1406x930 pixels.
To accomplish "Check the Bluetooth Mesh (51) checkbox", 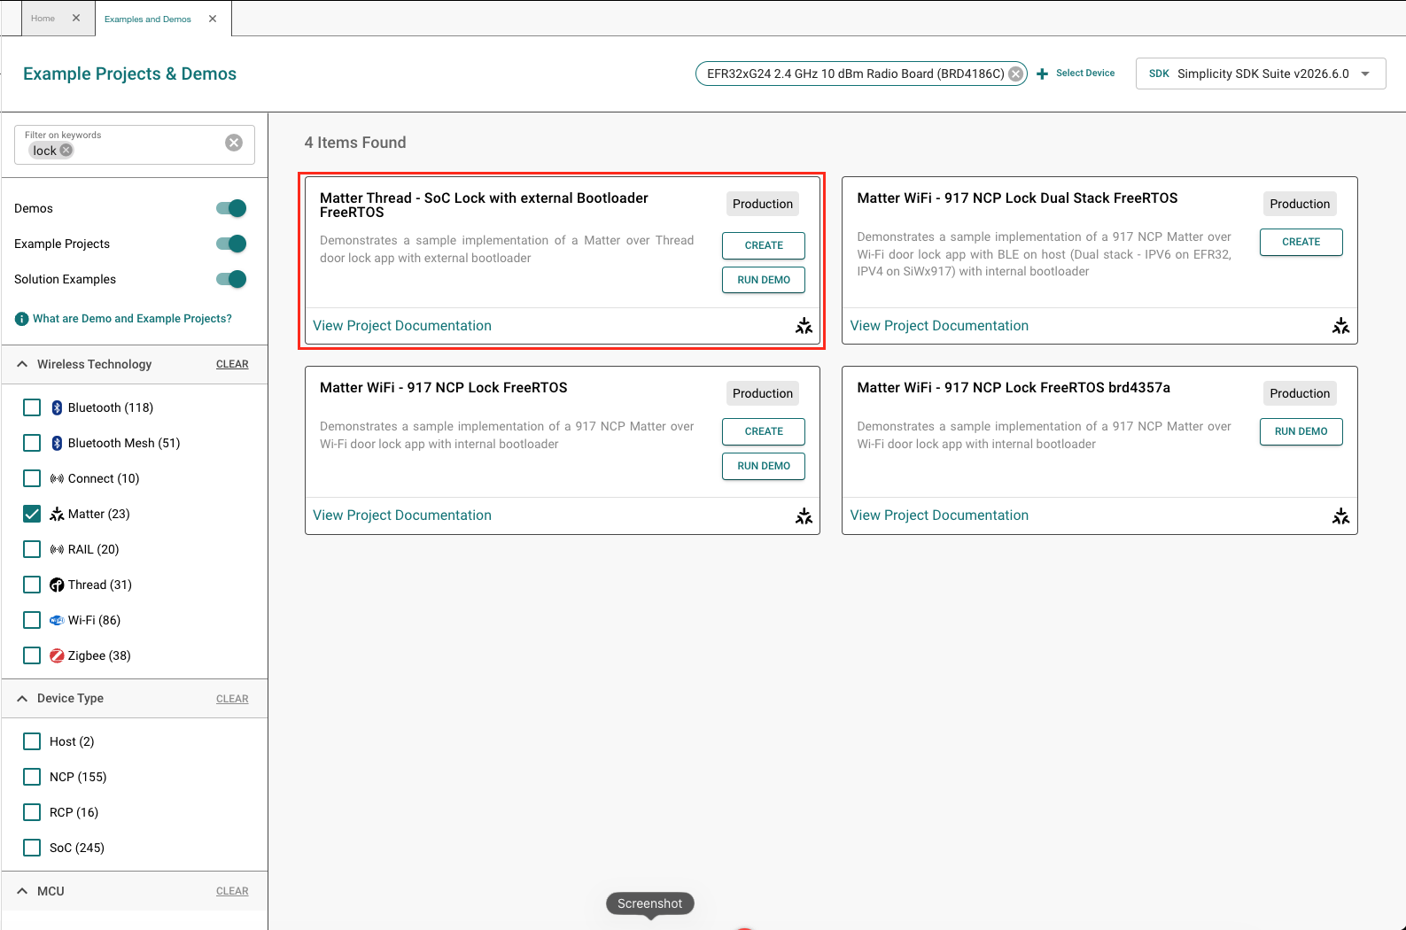I will coord(32,443).
